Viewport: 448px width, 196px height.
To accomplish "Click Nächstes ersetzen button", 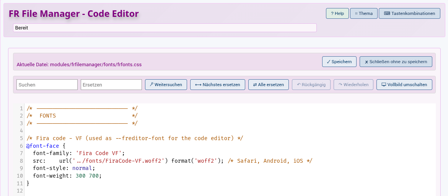I will (217, 85).
